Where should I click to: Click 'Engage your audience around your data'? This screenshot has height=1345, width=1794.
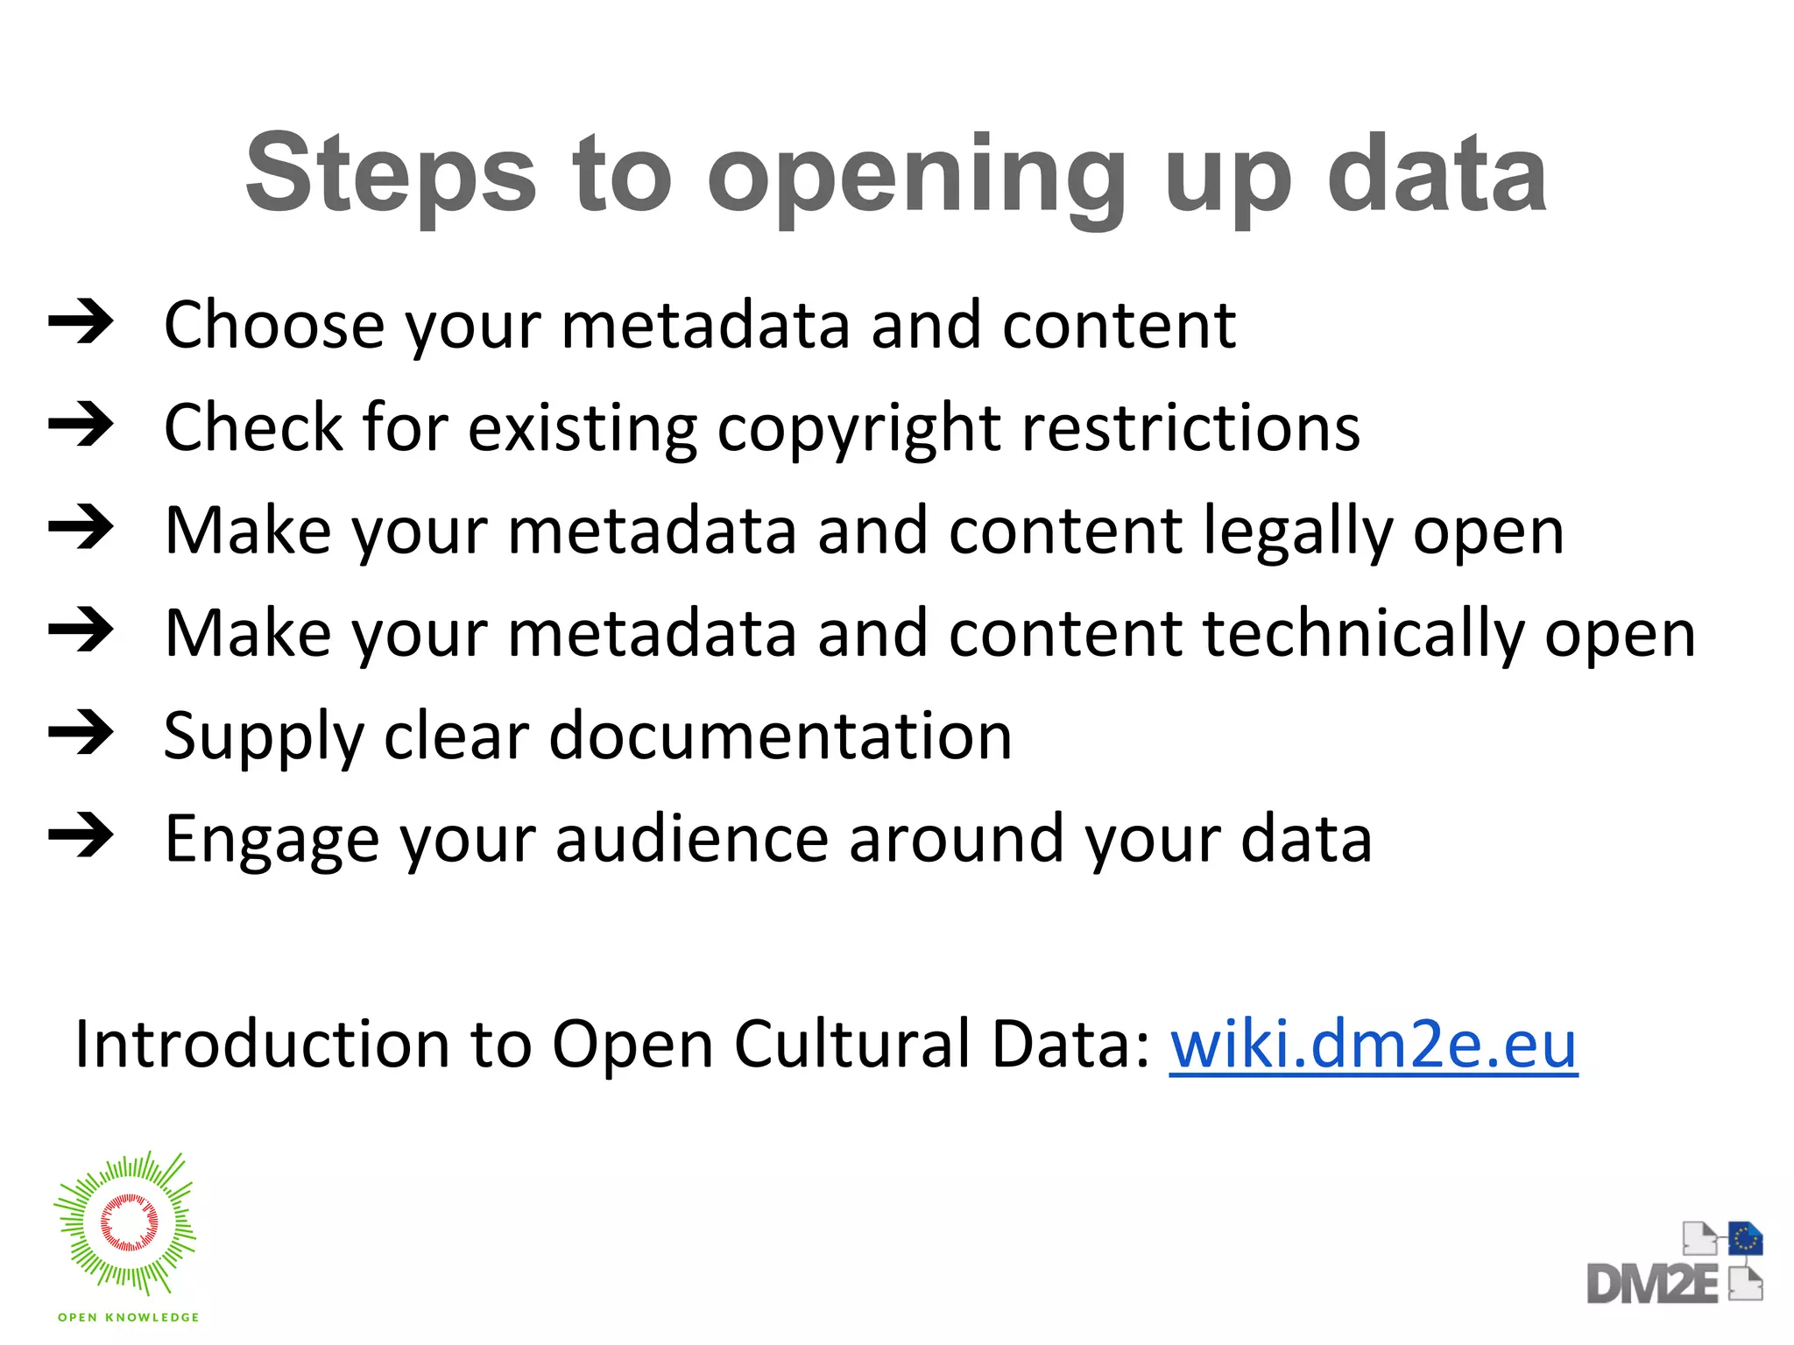767,839
